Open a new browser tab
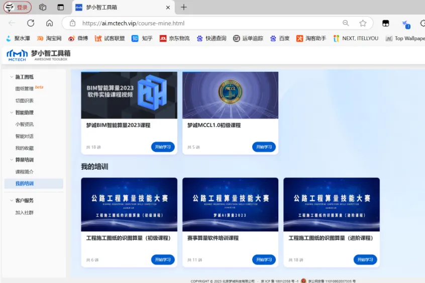The height and width of the screenshot is (283, 425). 184,8
